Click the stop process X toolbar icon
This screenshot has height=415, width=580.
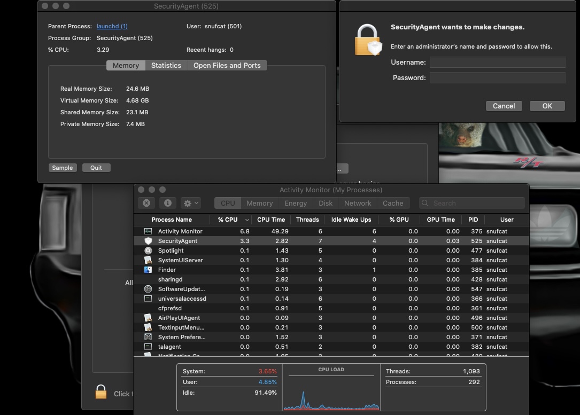[146, 203]
